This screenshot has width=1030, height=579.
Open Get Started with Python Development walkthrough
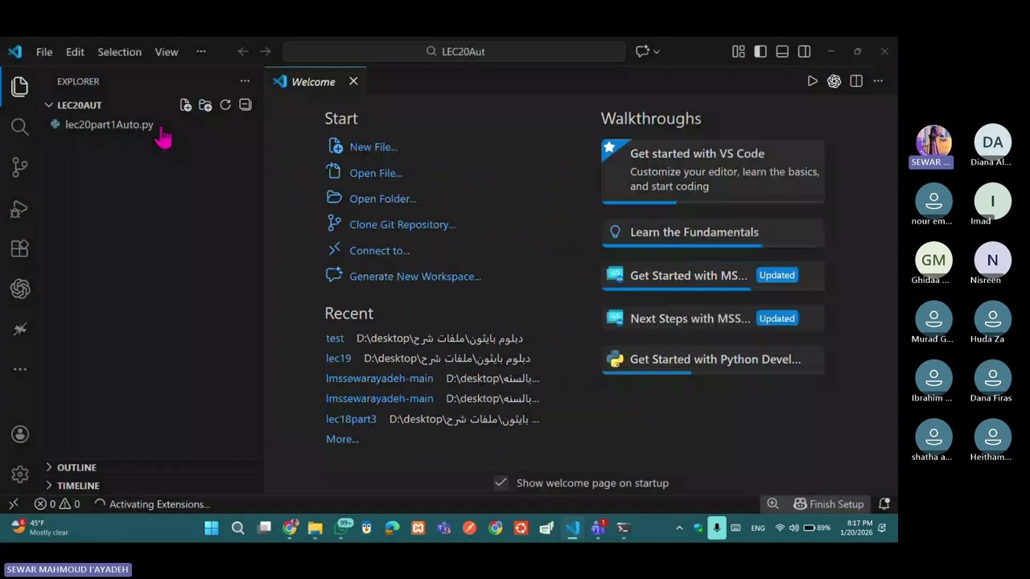tap(713, 359)
